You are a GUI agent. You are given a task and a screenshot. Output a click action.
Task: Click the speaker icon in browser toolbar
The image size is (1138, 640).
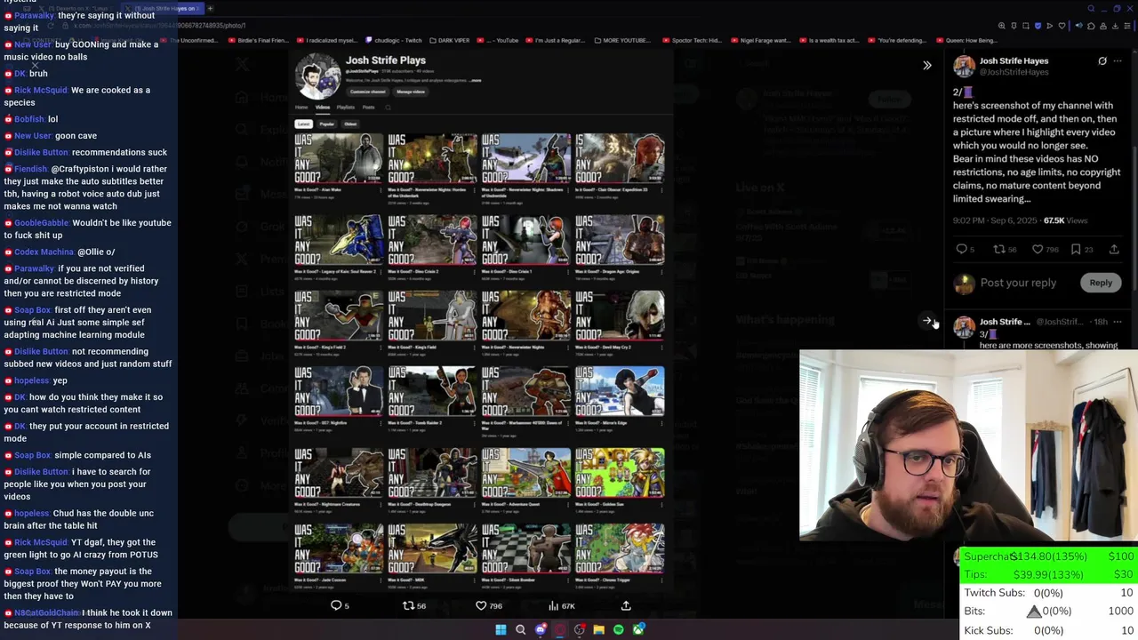(1079, 26)
